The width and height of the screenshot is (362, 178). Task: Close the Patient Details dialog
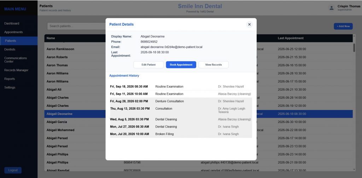[x=249, y=24]
